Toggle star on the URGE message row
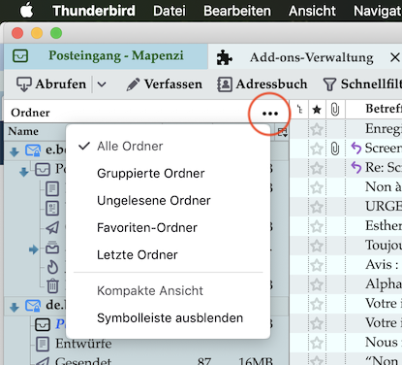 pyautogui.click(x=317, y=207)
